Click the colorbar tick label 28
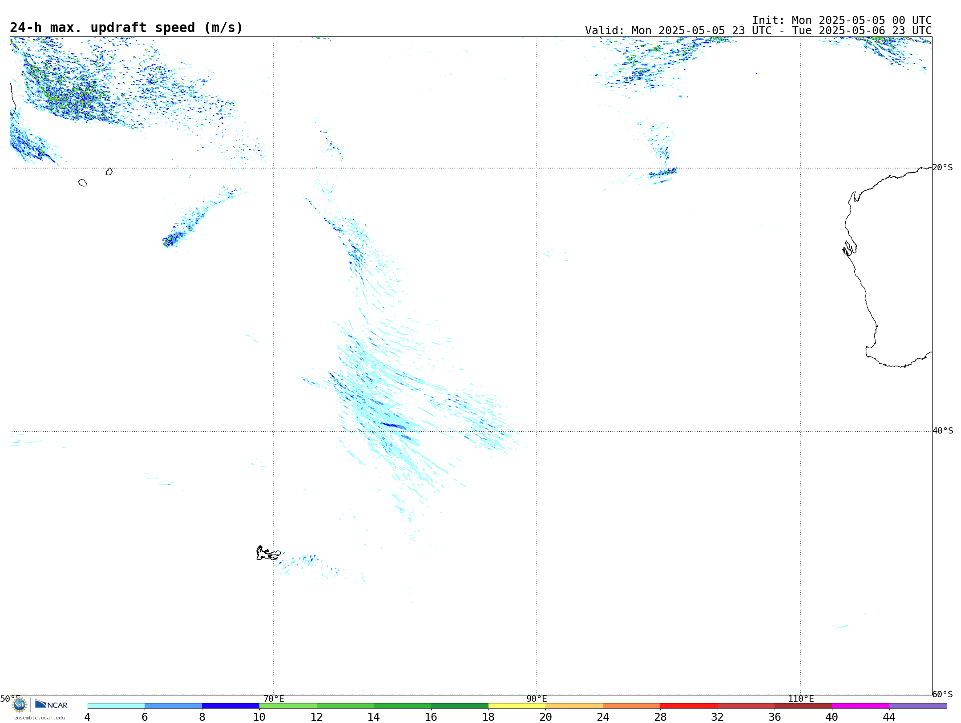961x723 pixels. pos(661,717)
